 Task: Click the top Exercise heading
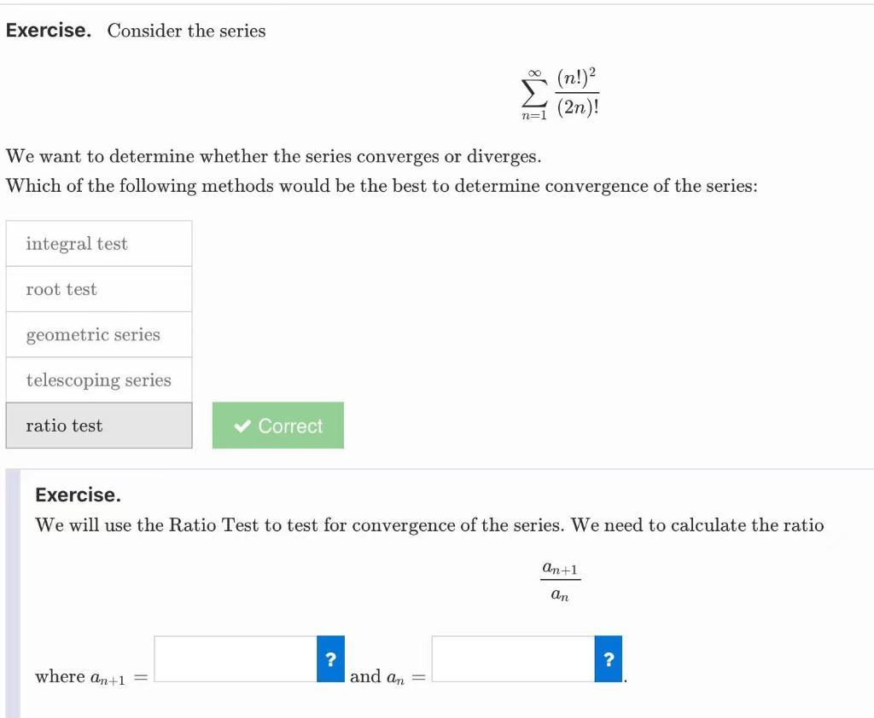pyautogui.click(x=49, y=31)
